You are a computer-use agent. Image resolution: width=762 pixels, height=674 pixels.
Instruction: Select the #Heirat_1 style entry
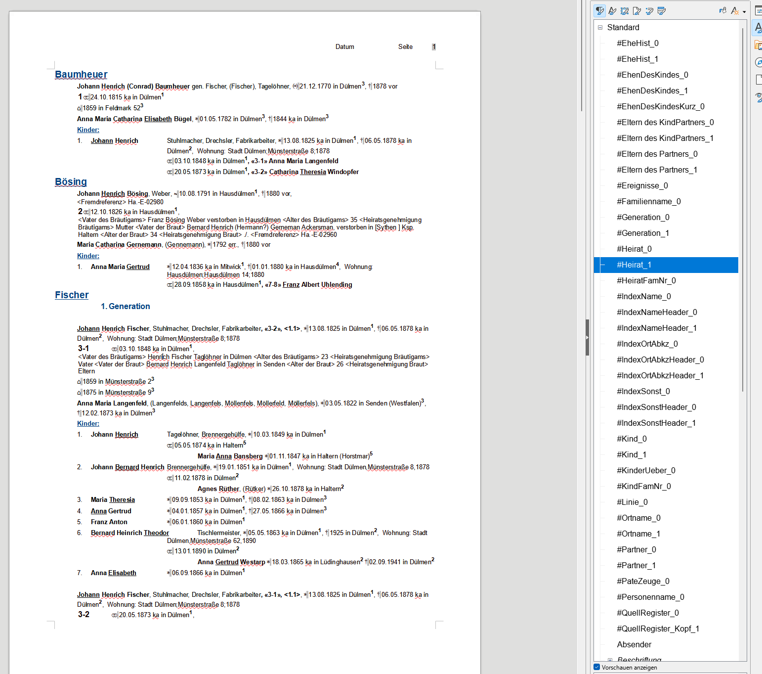634,265
